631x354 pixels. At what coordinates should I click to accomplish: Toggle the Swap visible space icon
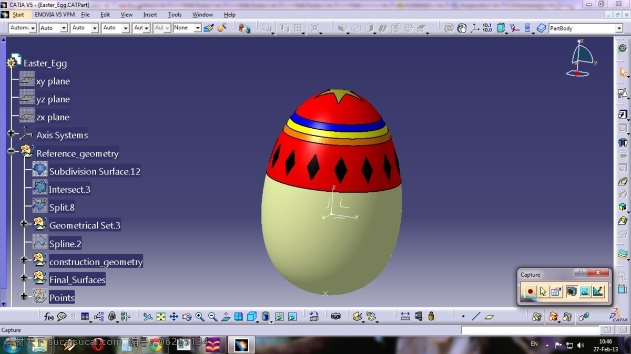click(x=292, y=316)
